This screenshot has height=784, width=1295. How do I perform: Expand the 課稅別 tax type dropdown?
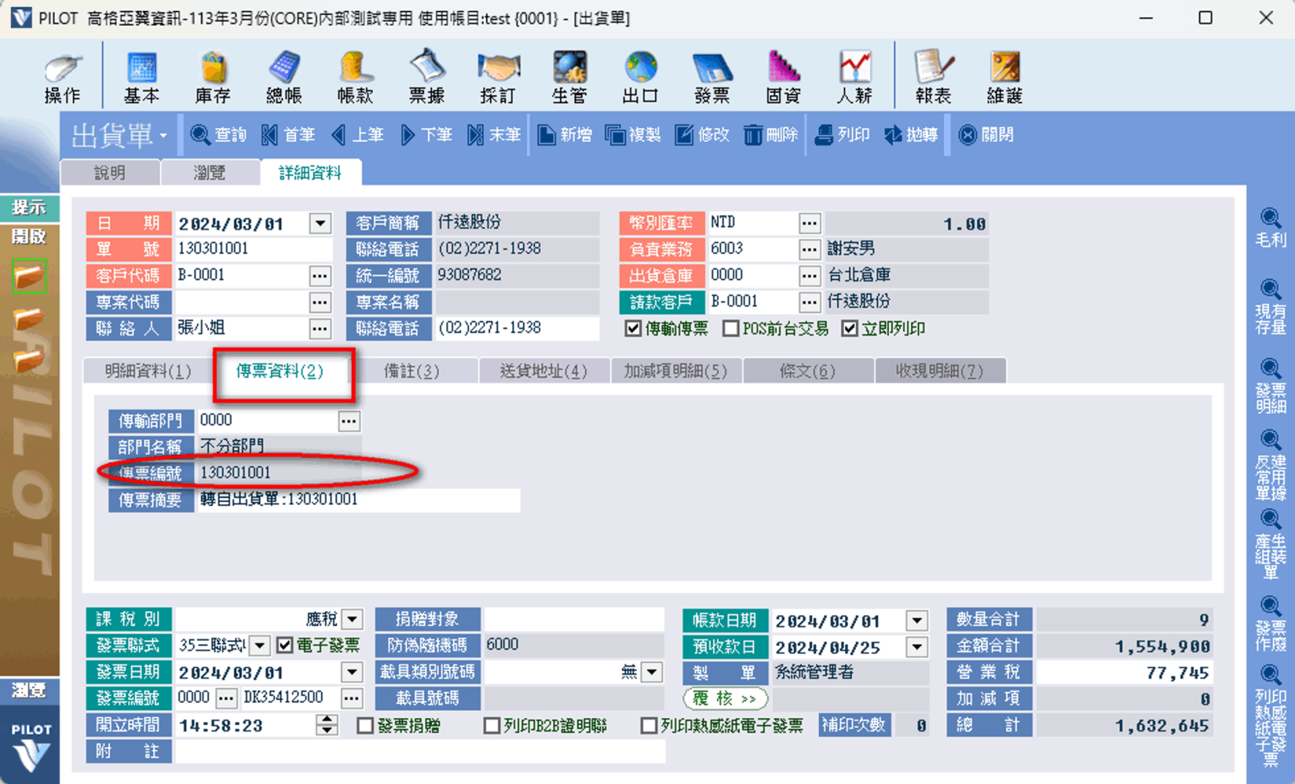(352, 620)
